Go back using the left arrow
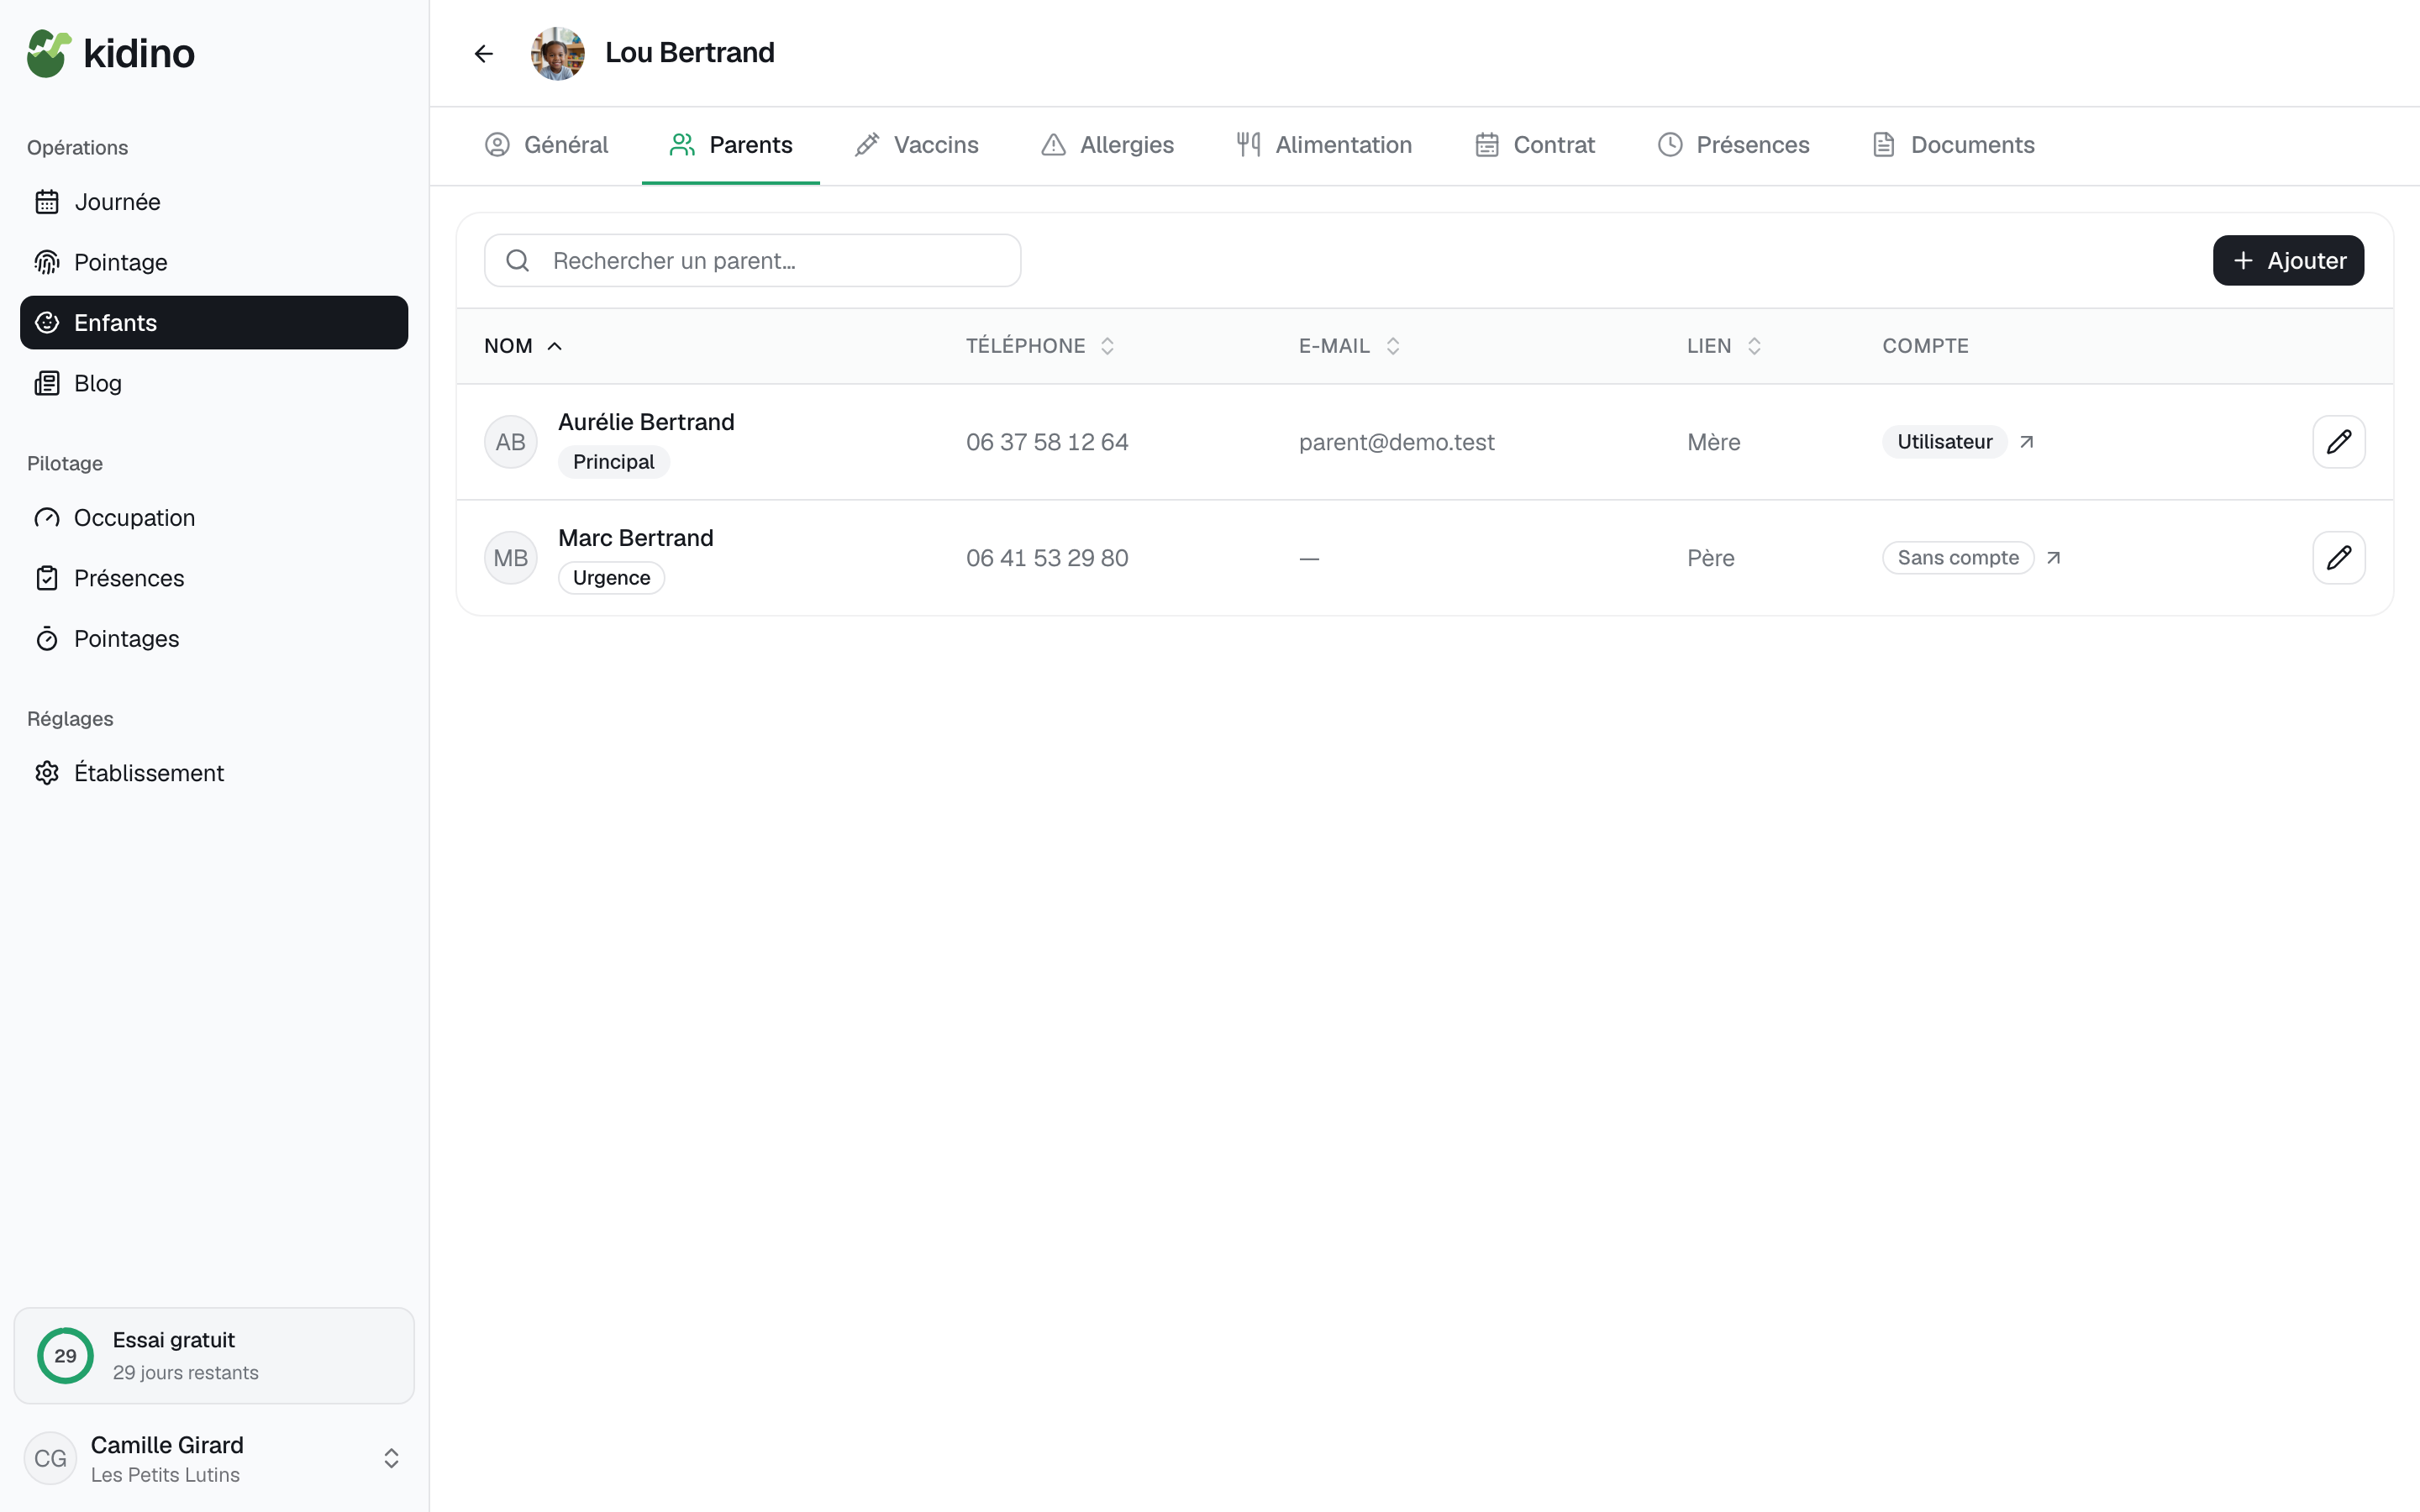 click(x=484, y=53)
